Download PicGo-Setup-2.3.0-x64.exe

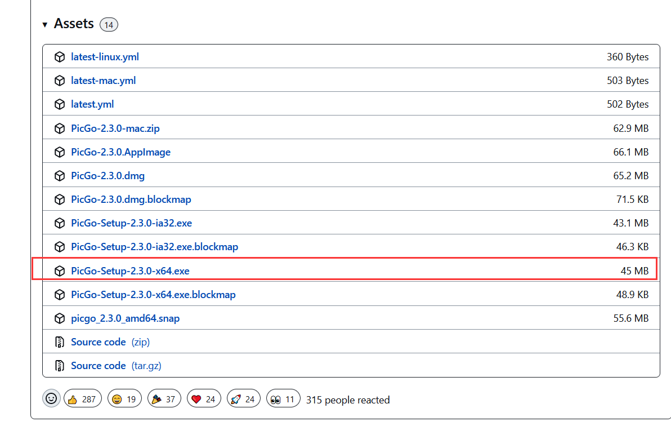tap(130, 271)
